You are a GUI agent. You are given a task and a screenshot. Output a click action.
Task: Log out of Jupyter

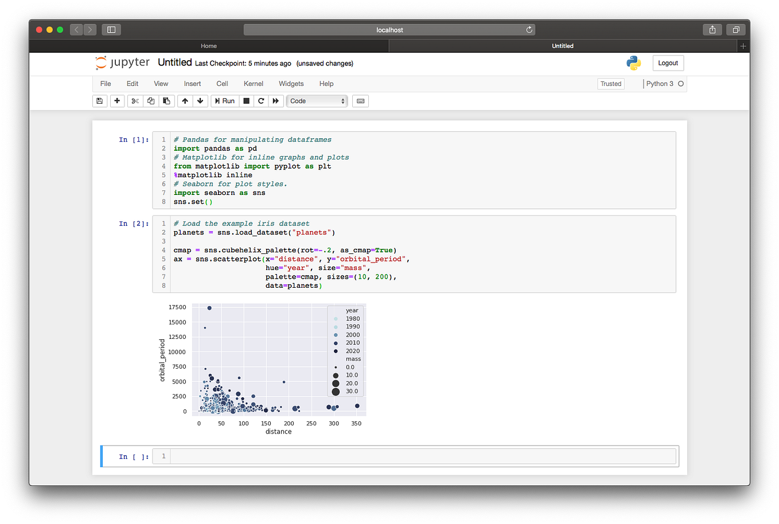[x=668, y=63]
